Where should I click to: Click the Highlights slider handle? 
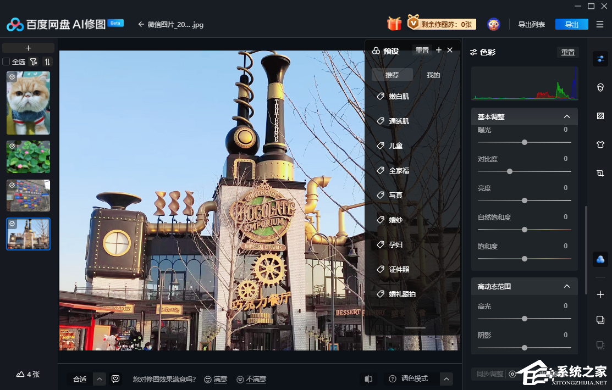point(525,319)
